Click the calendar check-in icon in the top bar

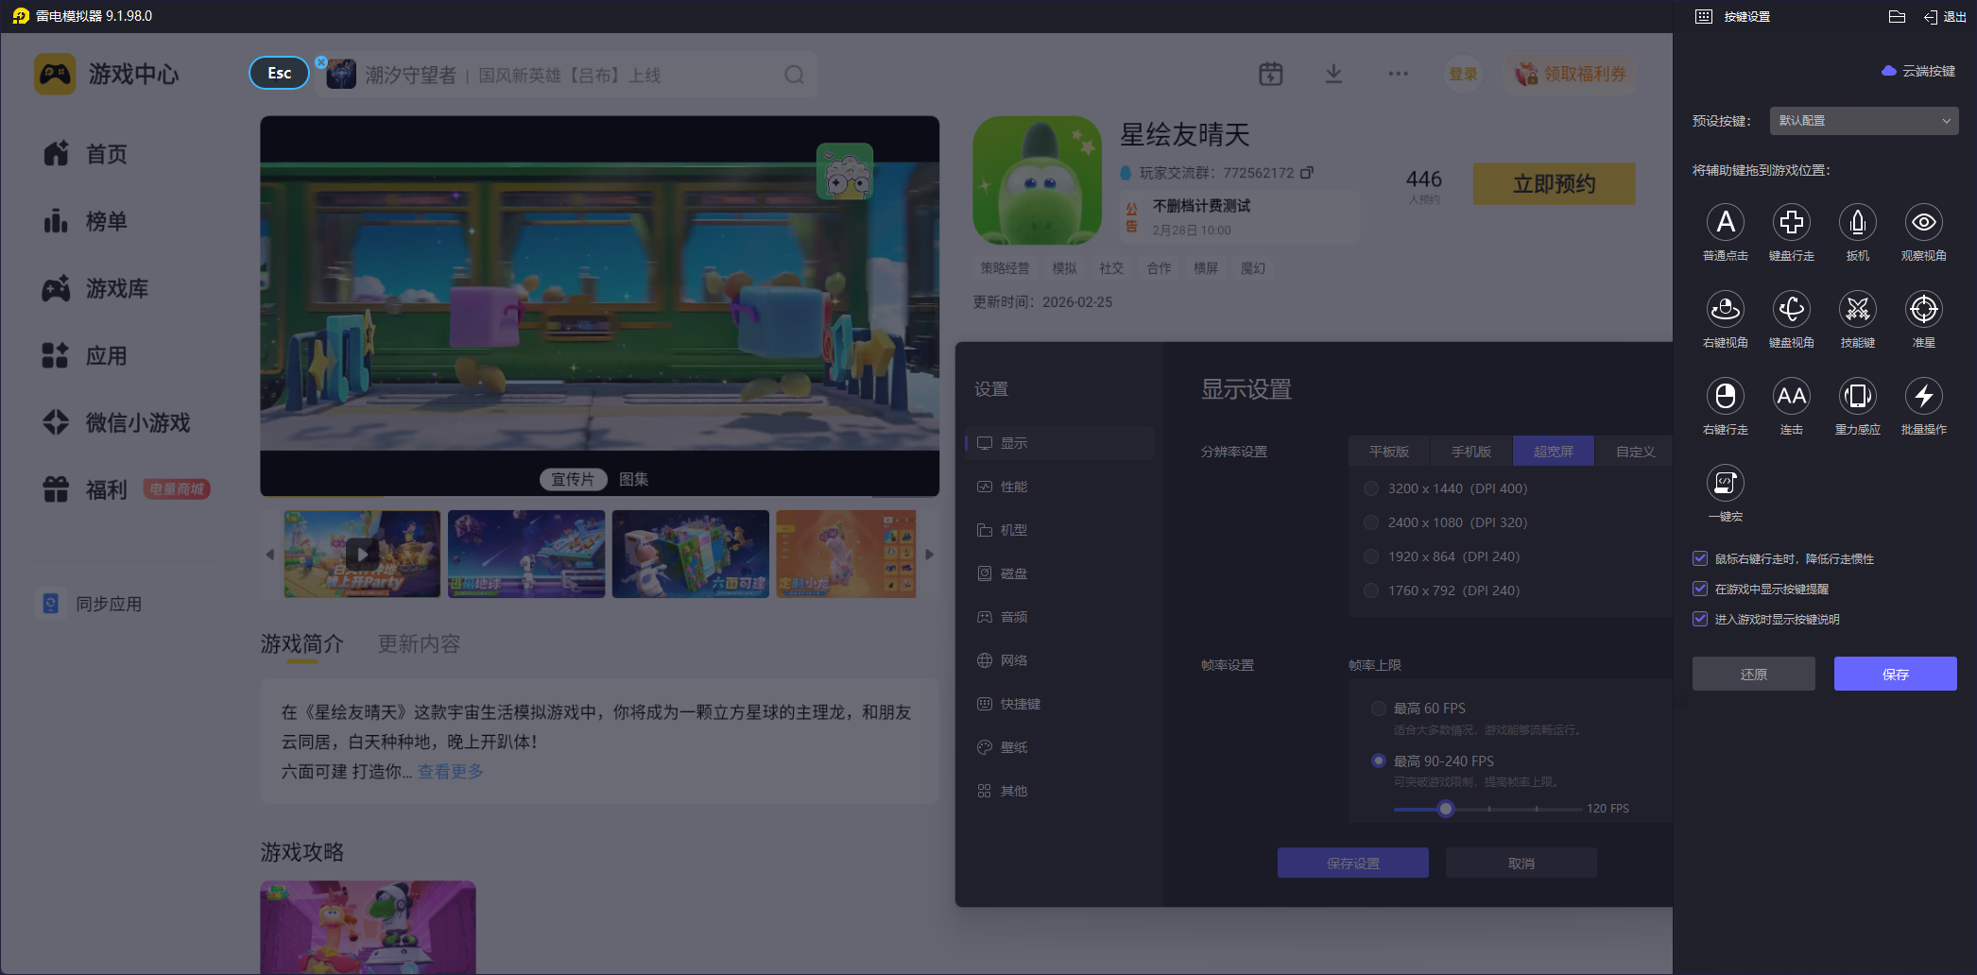(1271, 74)
